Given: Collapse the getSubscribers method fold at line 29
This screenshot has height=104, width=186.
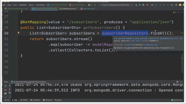Looking at the screenshot, I should tap(17, 28).
